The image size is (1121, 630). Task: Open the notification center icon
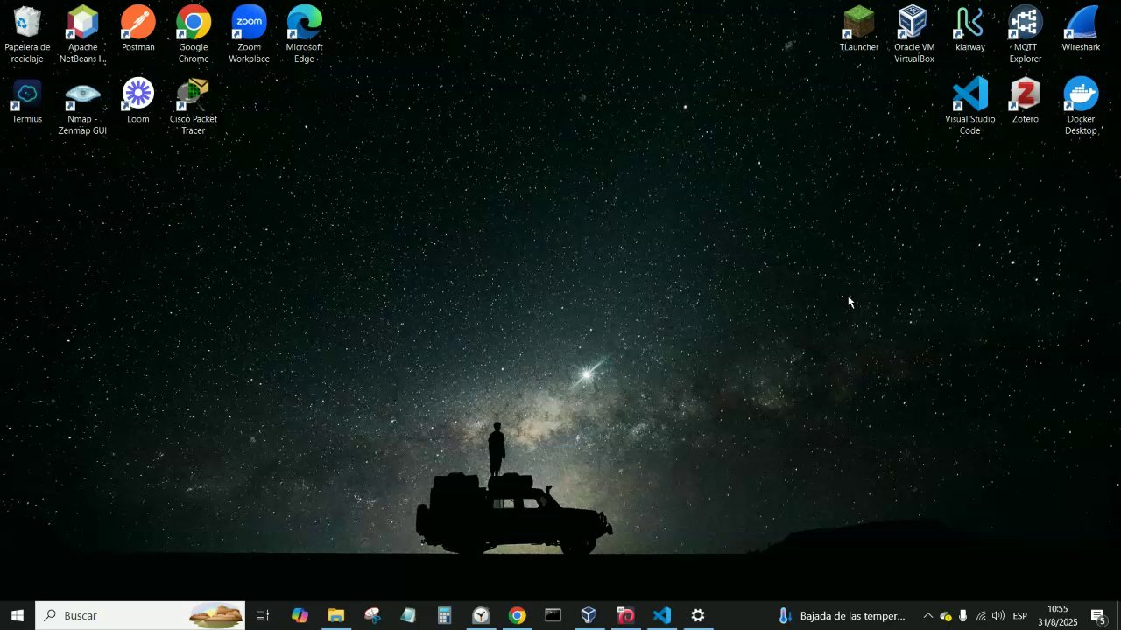1098,616
